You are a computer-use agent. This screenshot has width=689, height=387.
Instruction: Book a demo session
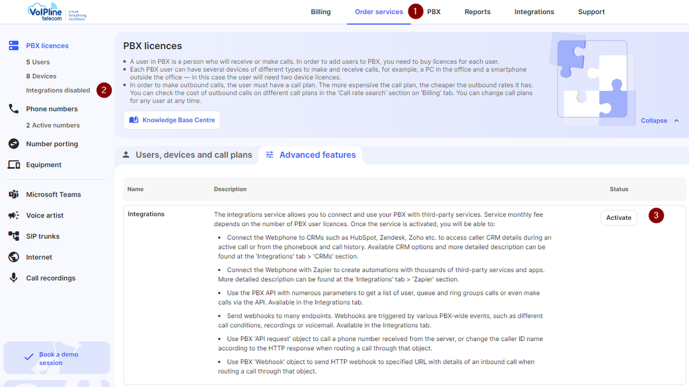[57, 358]
